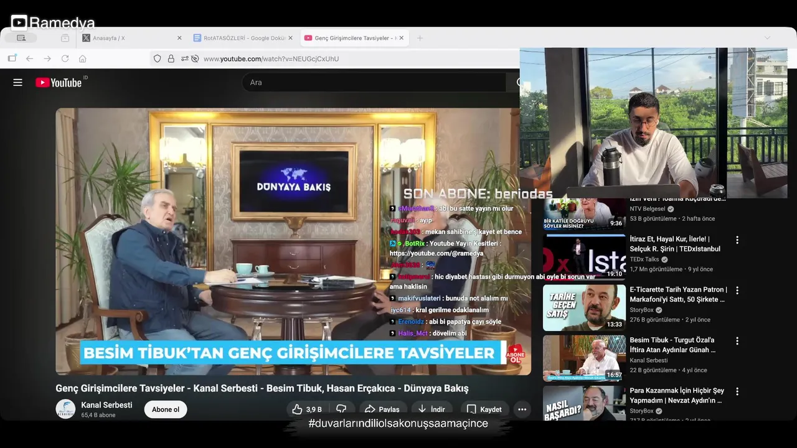797x448 pixels.
Task: Click the browser home icon
Action: coord(82,58)
